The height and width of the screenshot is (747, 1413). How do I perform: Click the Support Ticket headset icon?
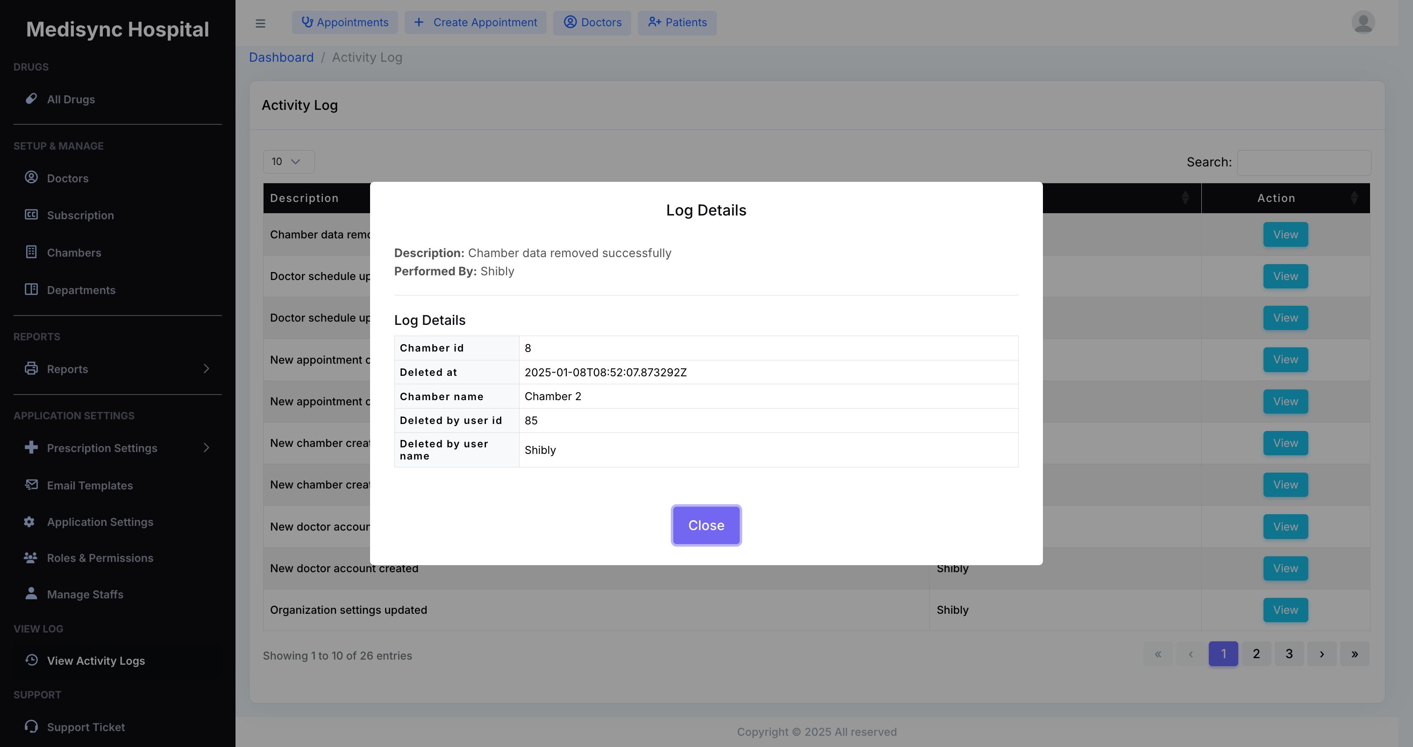pos(31,726)
